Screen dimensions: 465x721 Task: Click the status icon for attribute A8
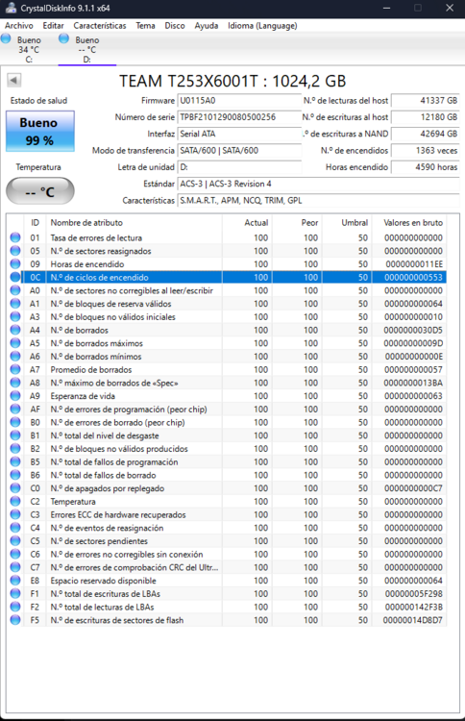click(x=15, y=383)
